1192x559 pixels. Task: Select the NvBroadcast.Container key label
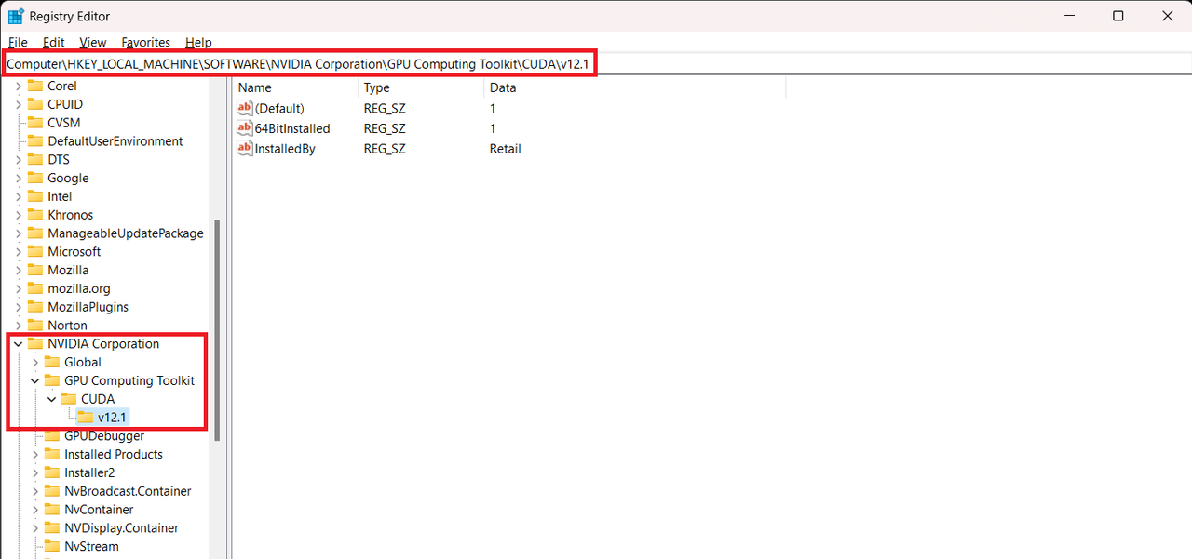pos(128,491)
